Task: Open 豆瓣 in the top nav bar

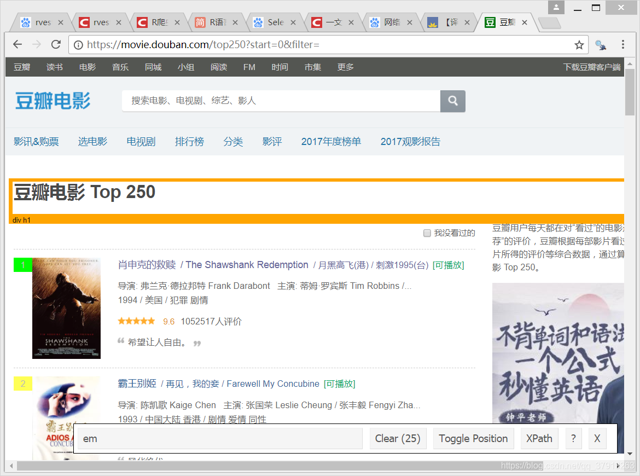Action: [x=22, y=67]
